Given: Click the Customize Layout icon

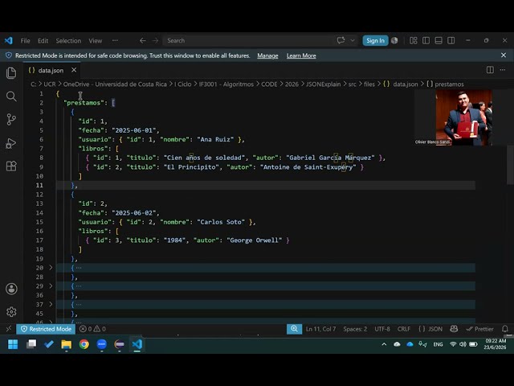Looking at the screenshot, I should [x=414, y=40].
